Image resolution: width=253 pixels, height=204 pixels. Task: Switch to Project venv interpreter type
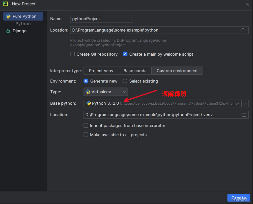(x=101, y=71)
